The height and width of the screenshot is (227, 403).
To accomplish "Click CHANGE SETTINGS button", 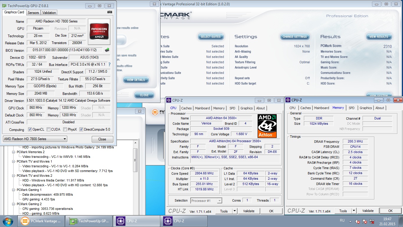I will pos(295,37).
